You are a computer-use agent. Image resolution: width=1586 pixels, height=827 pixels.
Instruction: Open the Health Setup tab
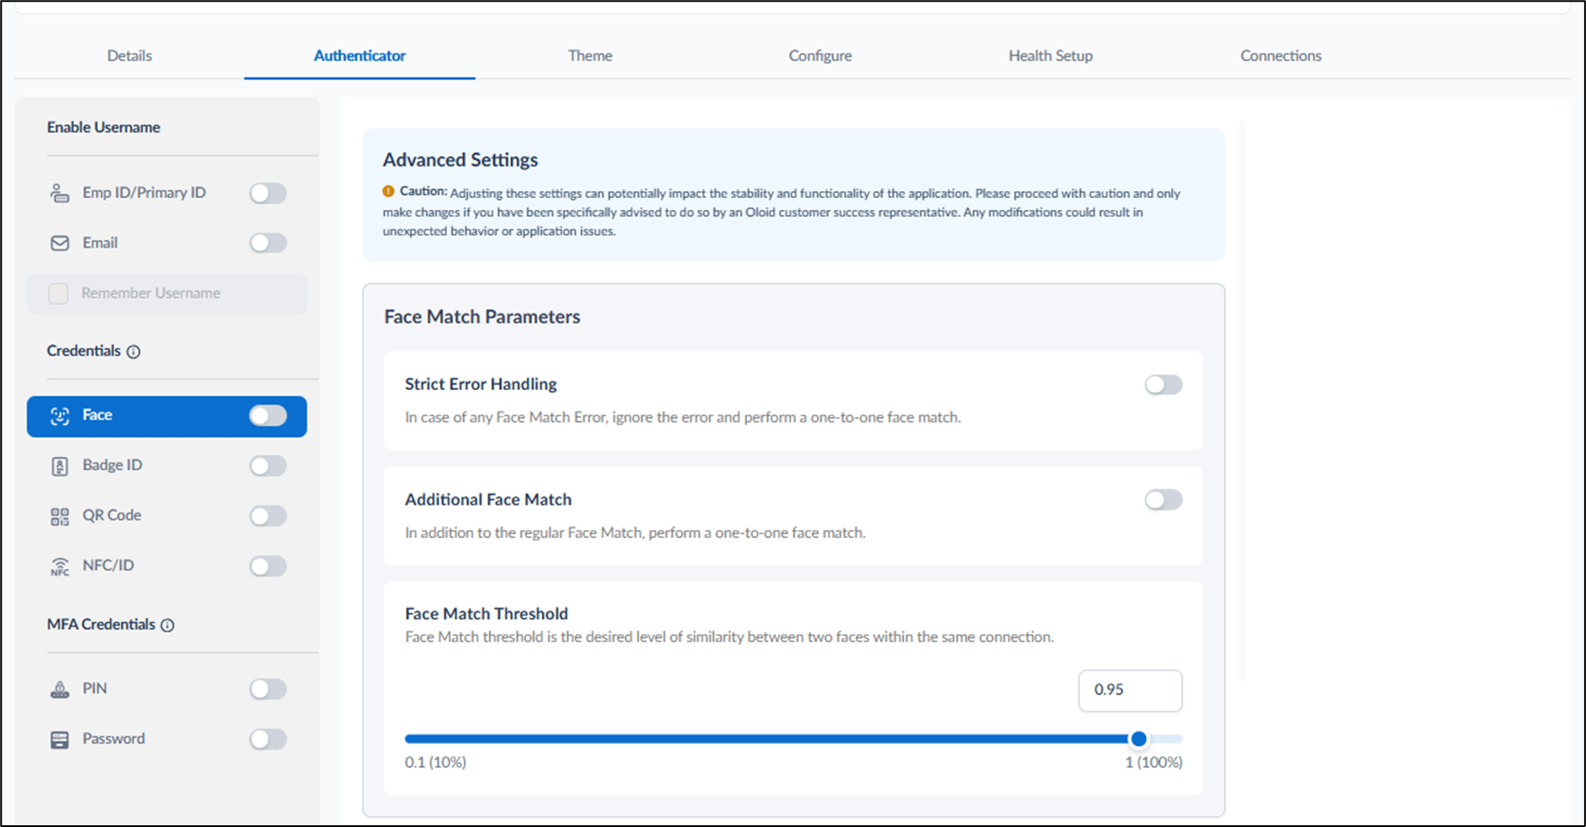click(1050, 55)
